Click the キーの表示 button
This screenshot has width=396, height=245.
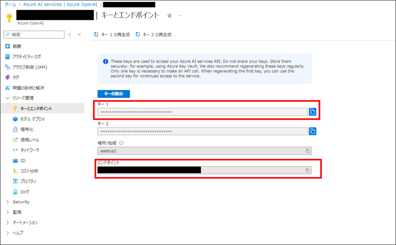(114, 94)
